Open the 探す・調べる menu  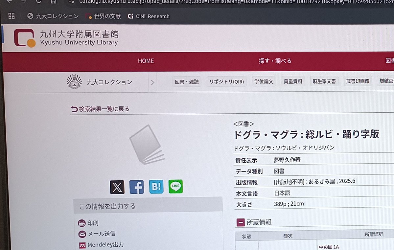275,61
